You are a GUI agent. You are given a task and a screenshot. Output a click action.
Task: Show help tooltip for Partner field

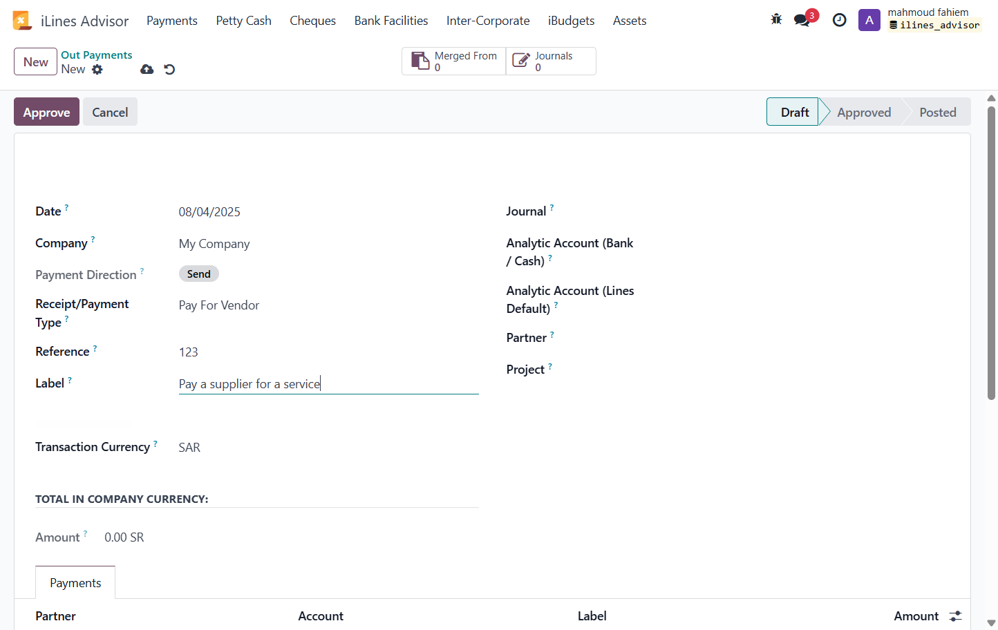coord(552,334)
